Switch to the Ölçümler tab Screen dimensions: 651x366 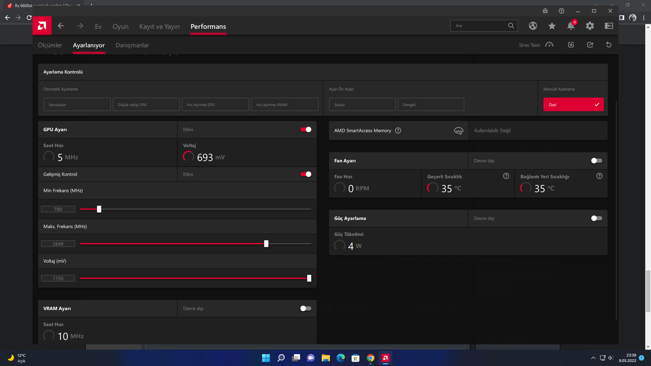(x=50, y=45)
